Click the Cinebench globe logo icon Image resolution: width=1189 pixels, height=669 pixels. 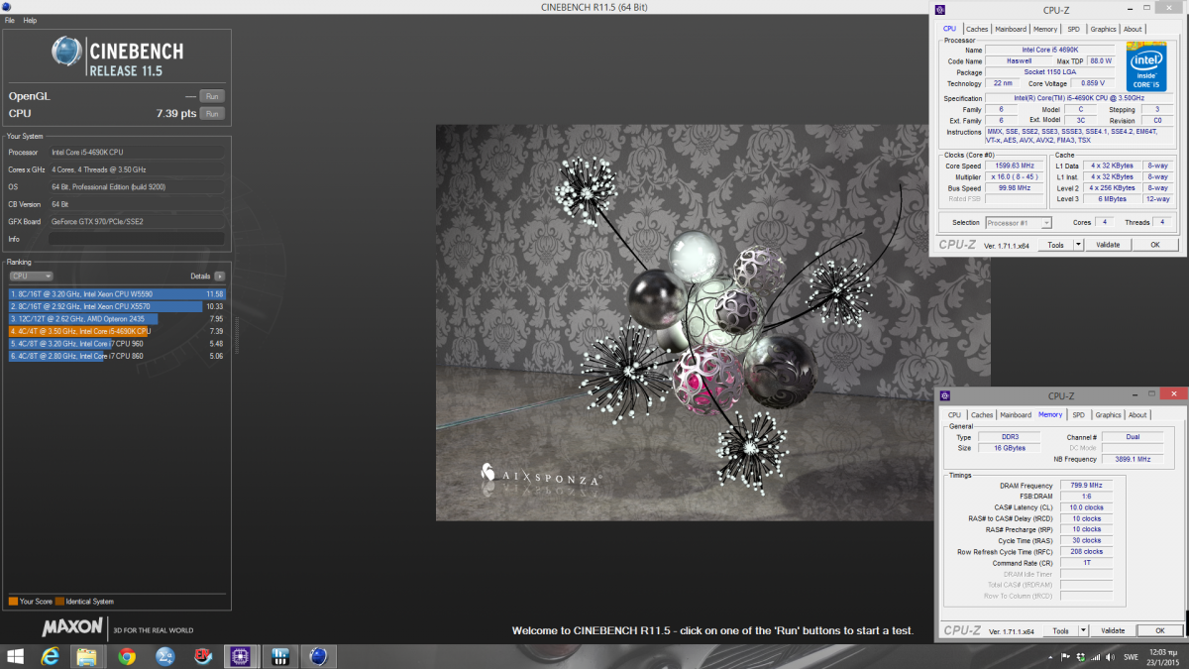[x=66, y=53]
